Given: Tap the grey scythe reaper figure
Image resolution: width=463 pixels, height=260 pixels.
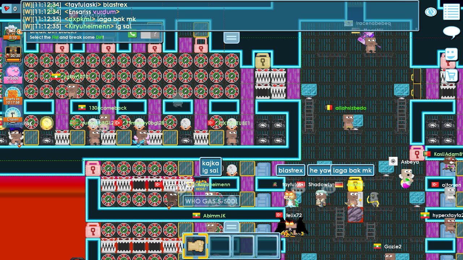Looking at the screenshot, I should tap(373, 199).
